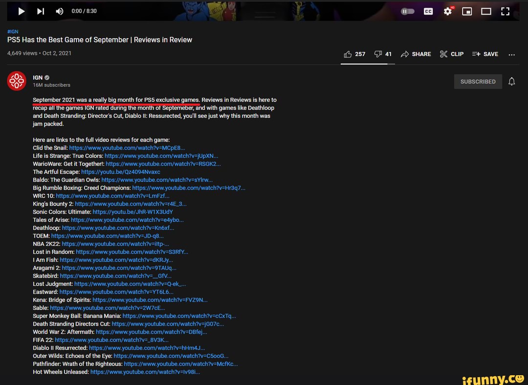Open the IGN channel avatar

[x=17, y=81]
